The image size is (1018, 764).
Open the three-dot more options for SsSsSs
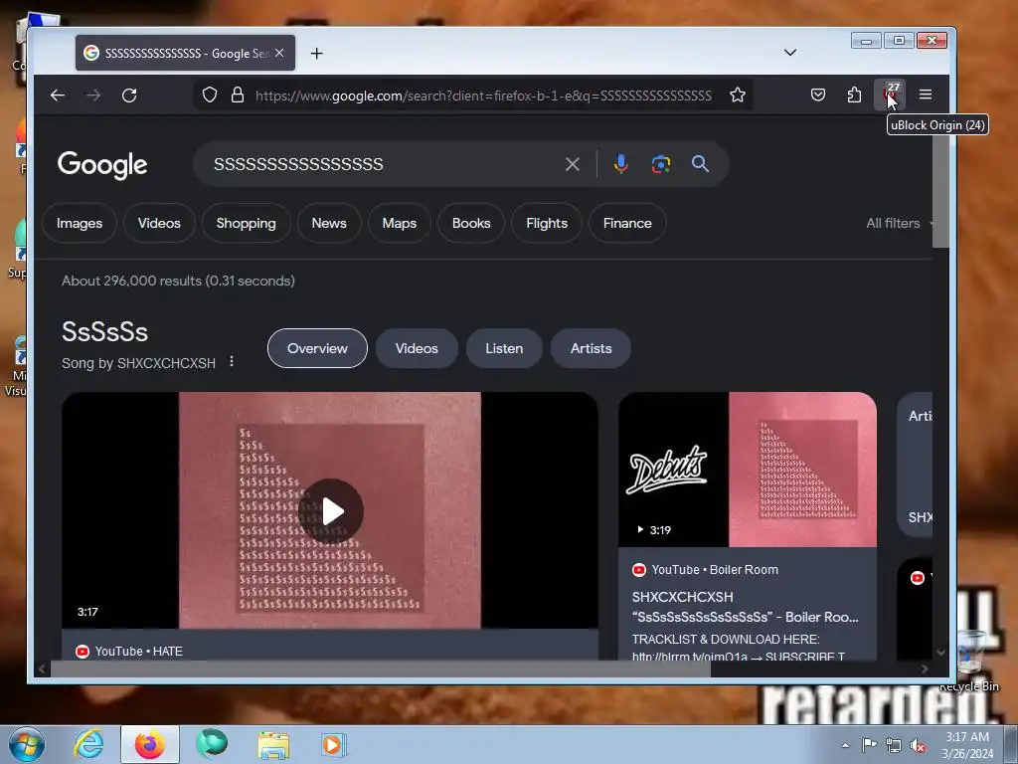coord(232,361)
